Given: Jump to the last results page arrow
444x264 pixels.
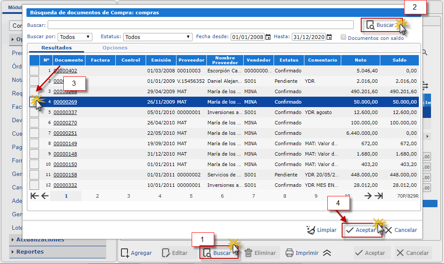Looking at the screenshot, I should (379, 196).
